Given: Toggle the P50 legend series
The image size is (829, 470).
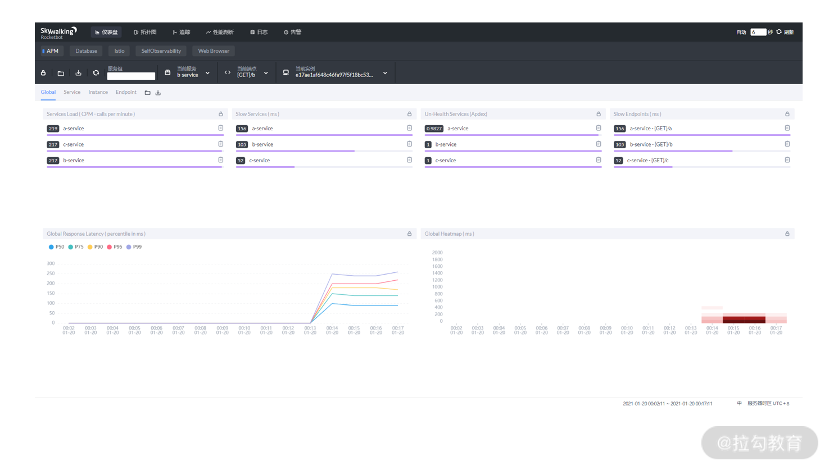Looking at the screenshot, I should [x=56, y=247].
